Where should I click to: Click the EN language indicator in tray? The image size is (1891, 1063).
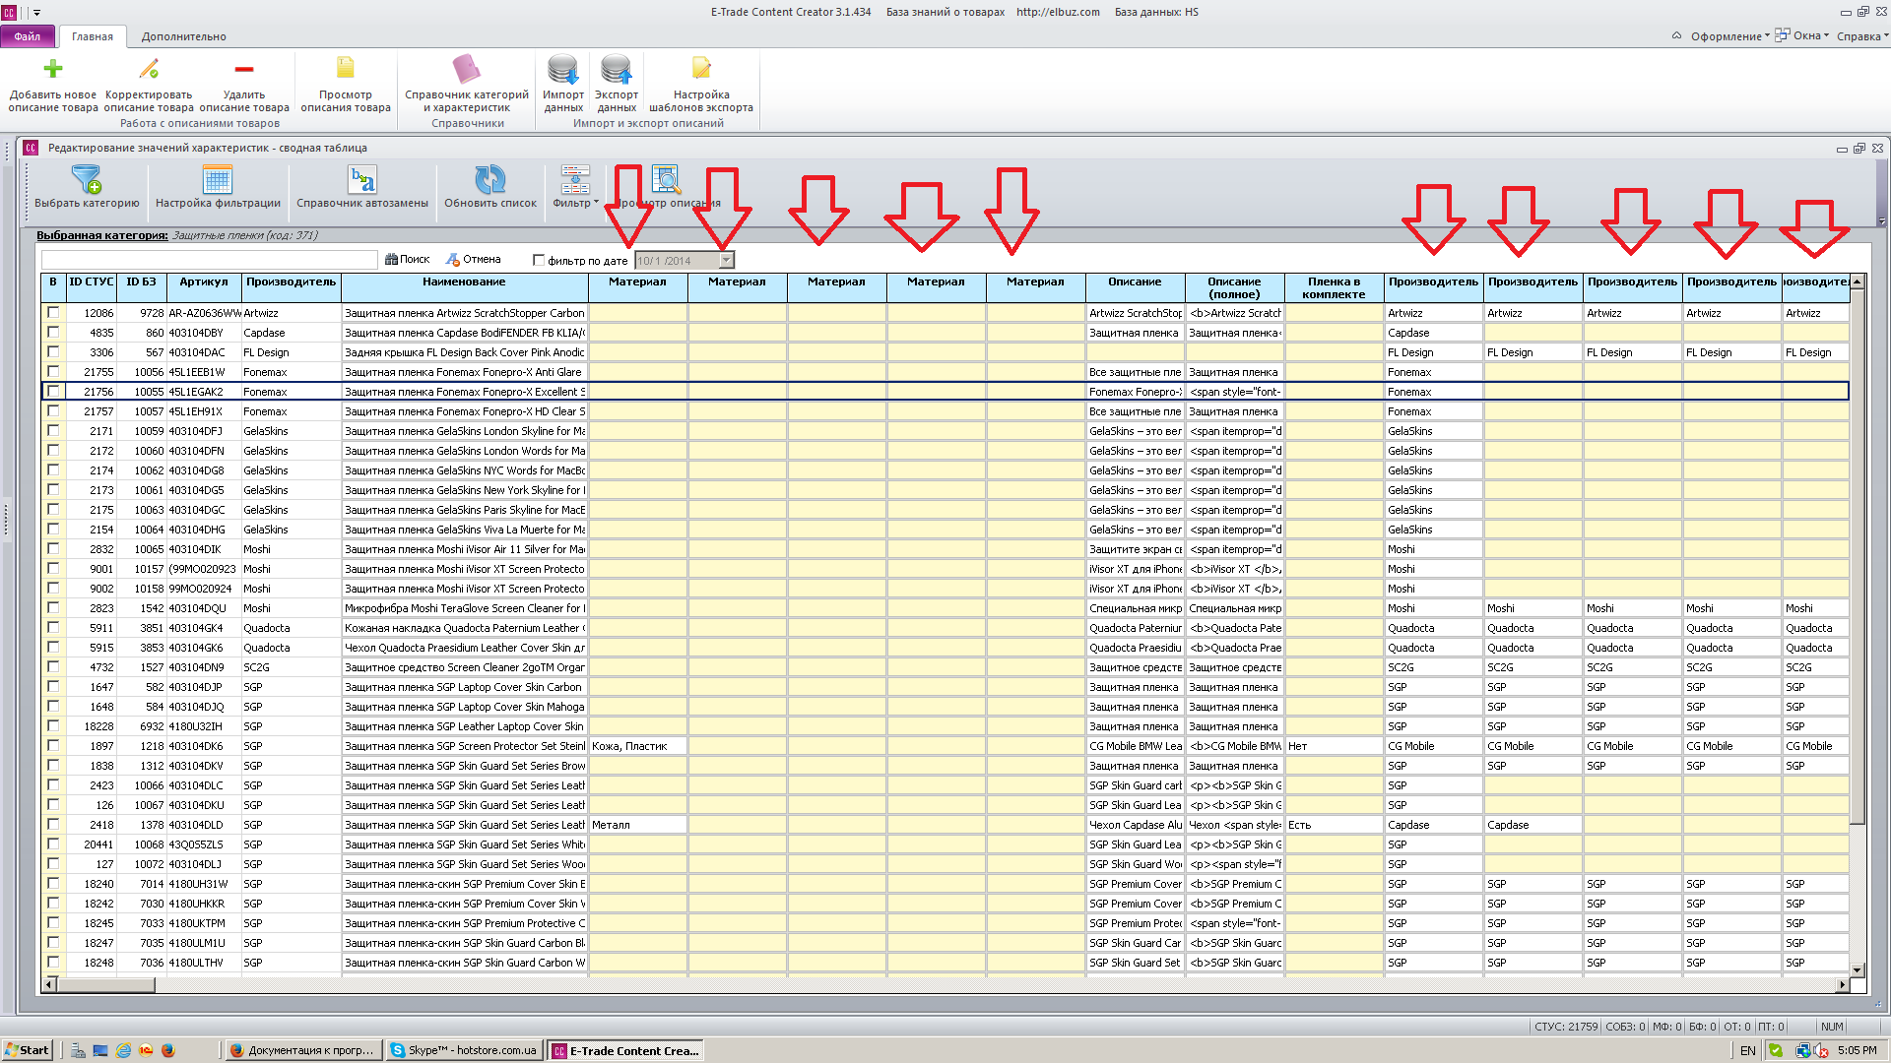coord(1748,1050)
